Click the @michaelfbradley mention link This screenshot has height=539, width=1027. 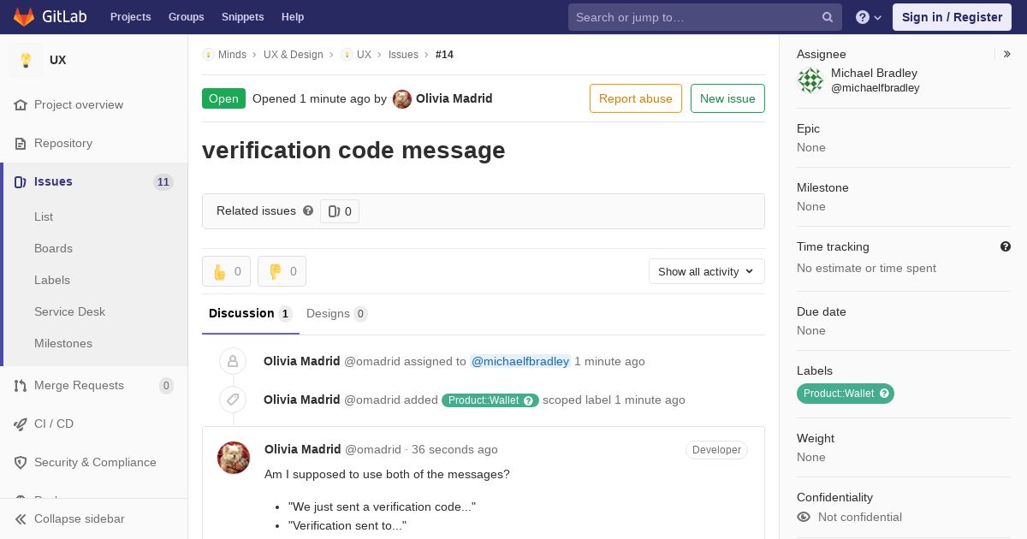[520, 361]
